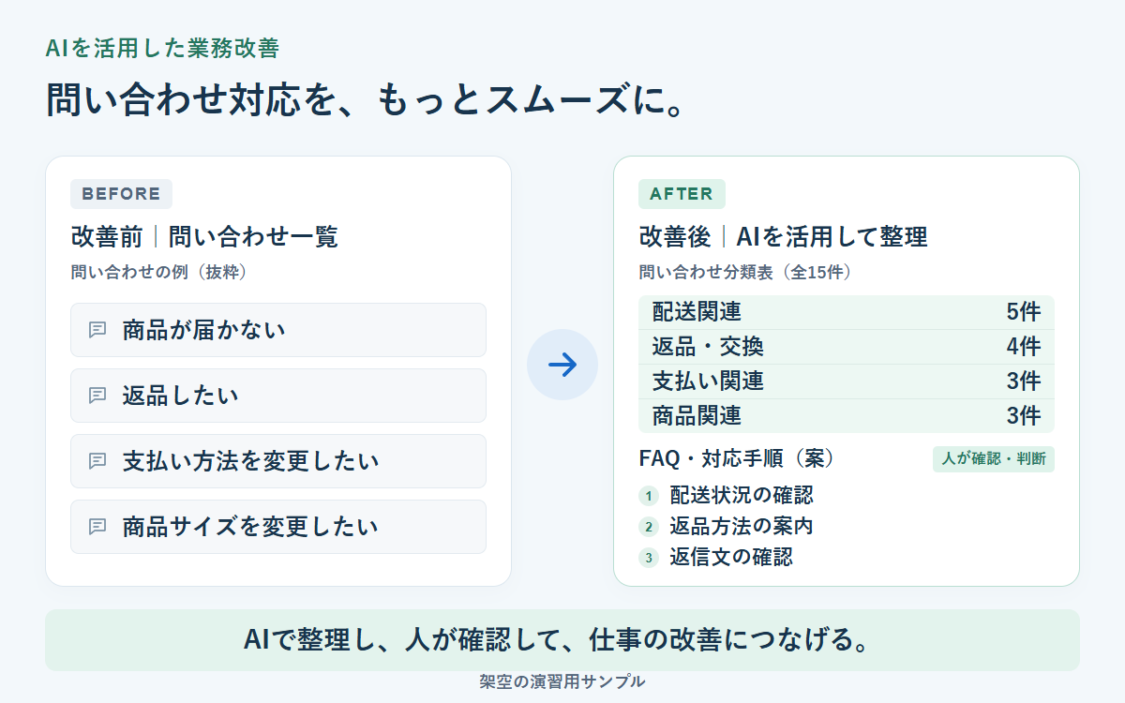The width and height of the screenshot is (1125, 703).
Task: Click the message icon beside 支払い方法を変更したい
Action: (x=97, y=461)
